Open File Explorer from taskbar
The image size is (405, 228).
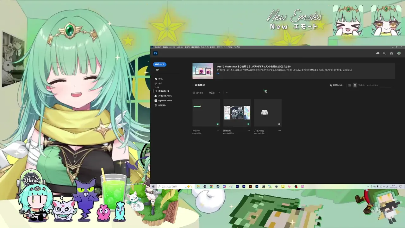[198, 187]
